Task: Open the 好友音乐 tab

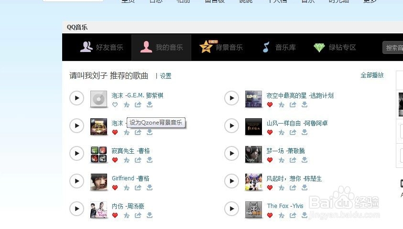Action: [101, 47]
